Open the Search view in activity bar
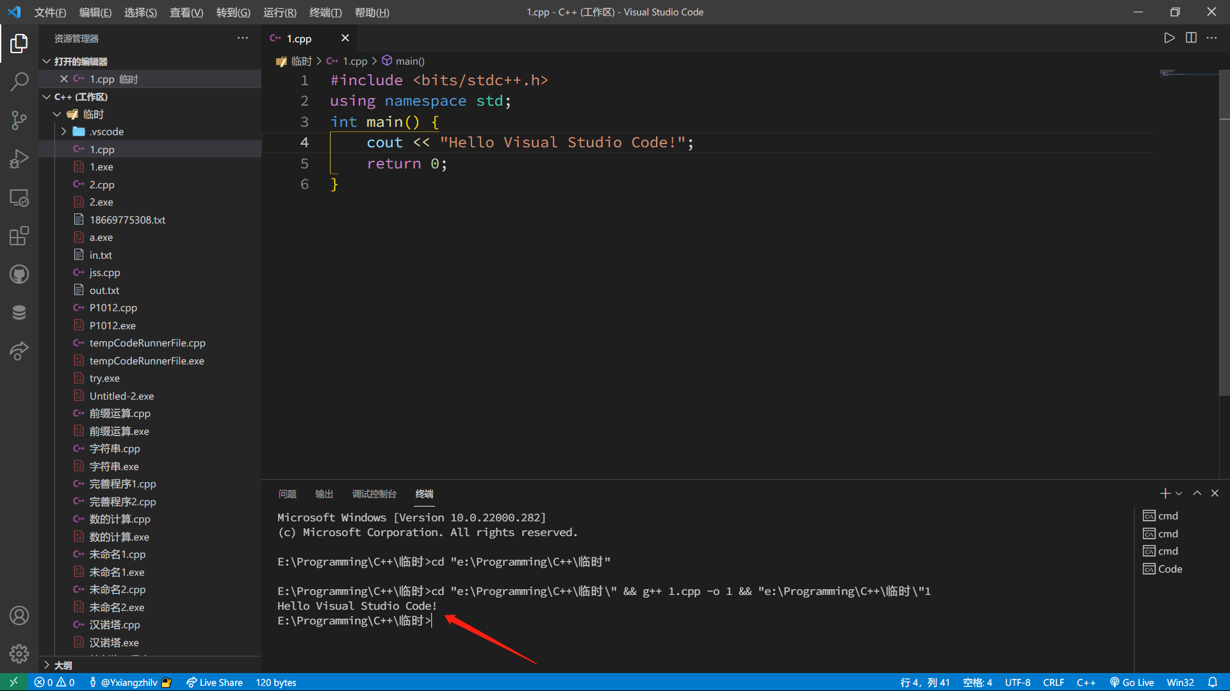The width and height of the screenshot is (1230, 691). pyautogui.click(x=19, y=81)
